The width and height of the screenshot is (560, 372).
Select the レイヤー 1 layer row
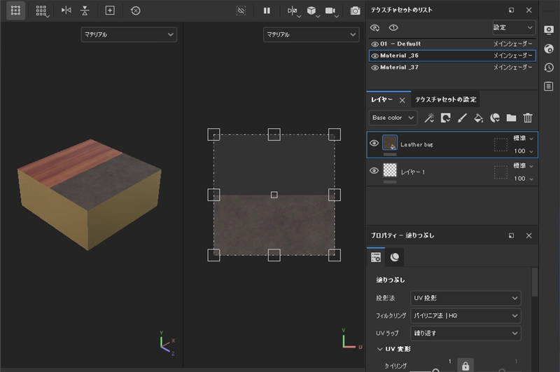click(x=452, y=172)
